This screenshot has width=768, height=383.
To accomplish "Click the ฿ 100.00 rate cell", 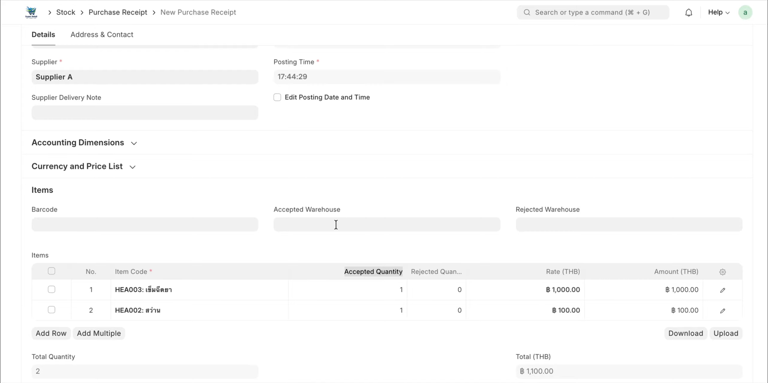I will (x=525, y=310).
